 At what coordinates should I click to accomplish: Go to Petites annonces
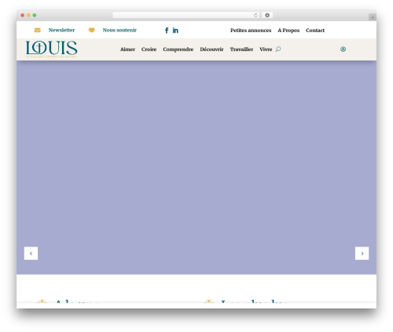coord(251,31)
